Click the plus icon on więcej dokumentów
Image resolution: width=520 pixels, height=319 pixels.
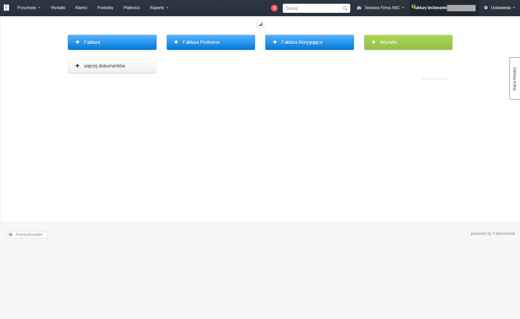pyautogui.click(x=77, y=66)
